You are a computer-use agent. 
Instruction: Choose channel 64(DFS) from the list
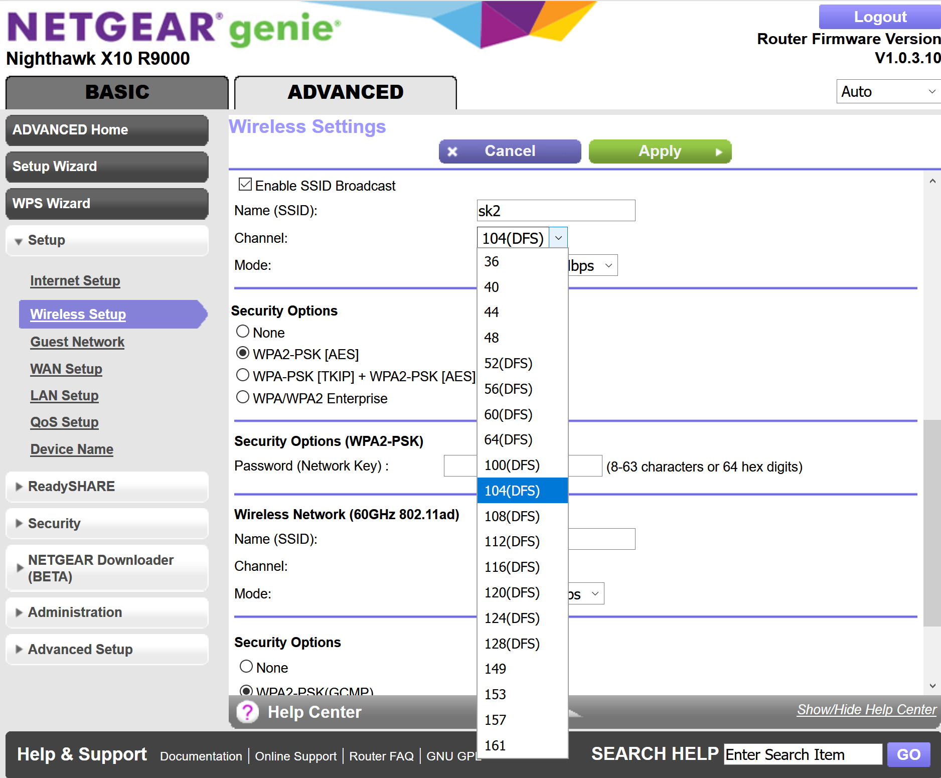pyautogui.click(x=522, y=439)
